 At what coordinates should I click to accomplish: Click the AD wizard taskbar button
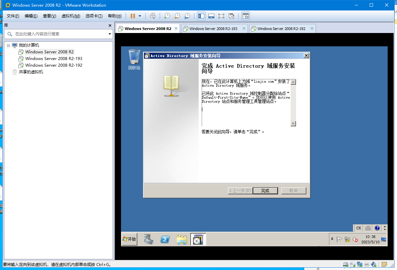(198, 239)
